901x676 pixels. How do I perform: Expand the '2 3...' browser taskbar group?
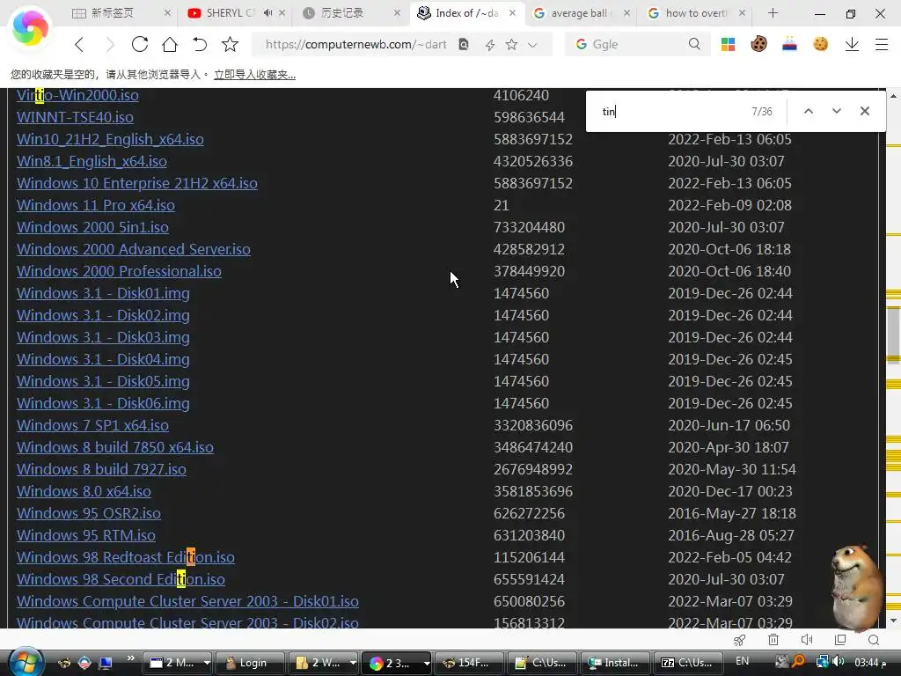click(x=426, y=663)
